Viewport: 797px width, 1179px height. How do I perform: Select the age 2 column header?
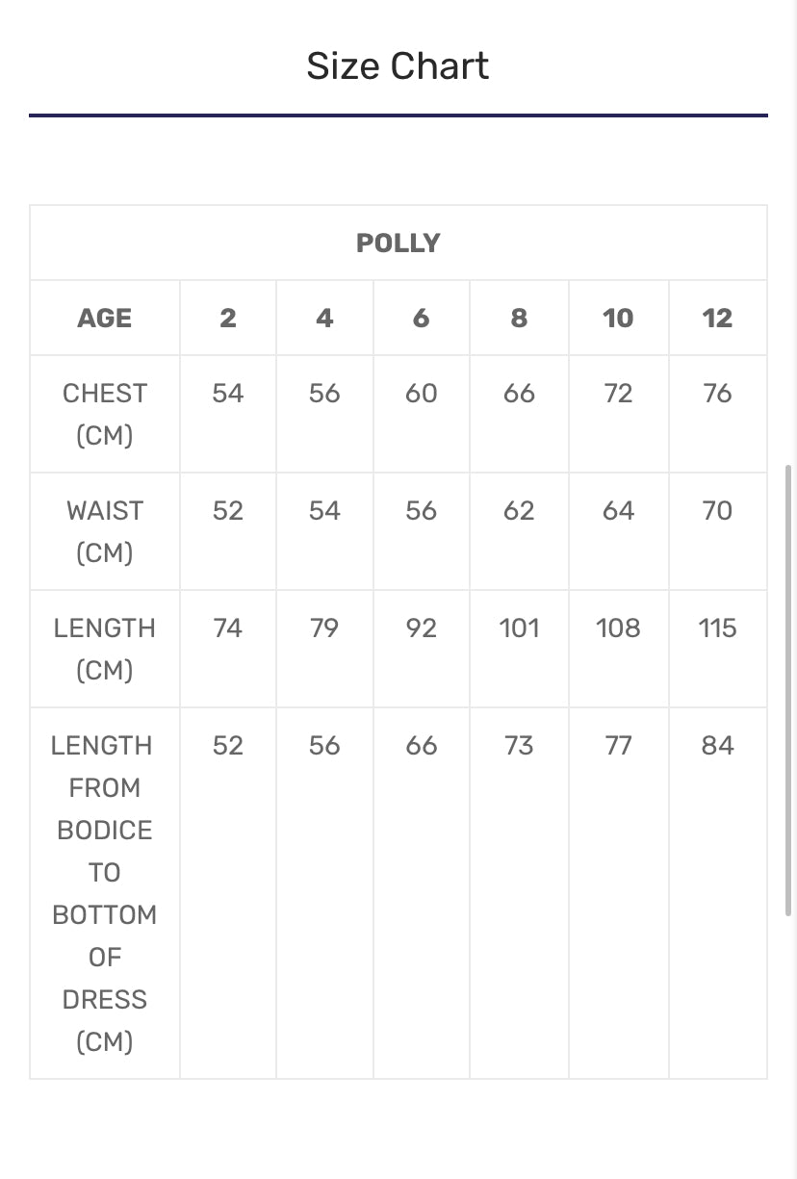[228, 319]
